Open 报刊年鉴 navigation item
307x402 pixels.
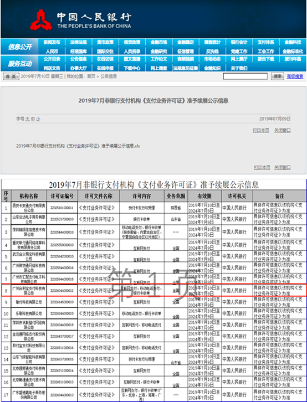[293, 59]
